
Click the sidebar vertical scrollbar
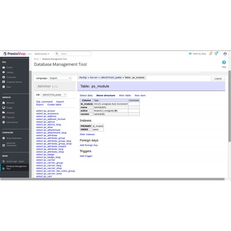click(31, 124)
